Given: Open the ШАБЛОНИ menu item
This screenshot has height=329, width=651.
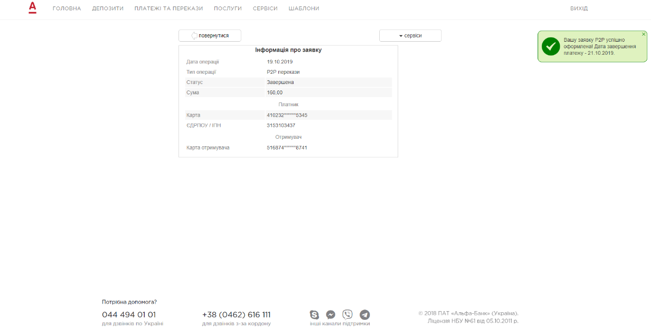Looking at the screenshot, I should click(x=304, y=9).
